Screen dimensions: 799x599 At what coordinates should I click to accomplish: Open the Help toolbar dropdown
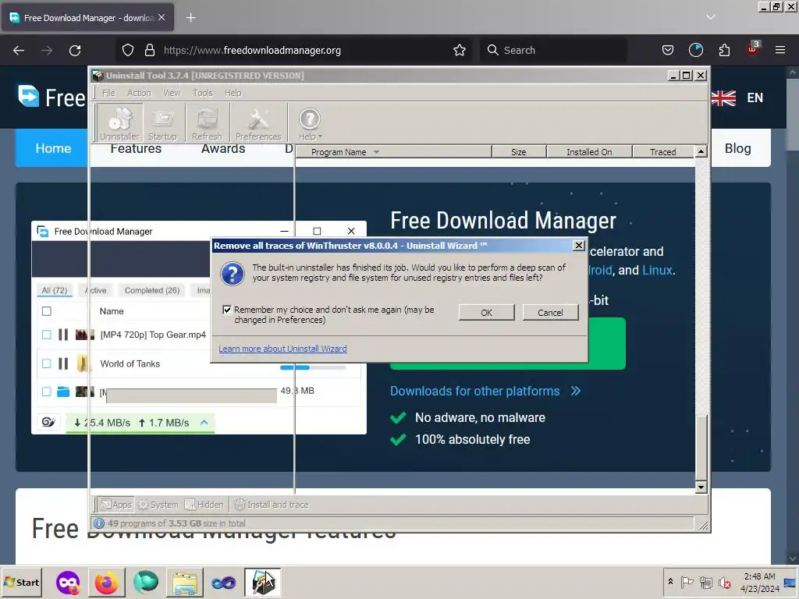310,122
